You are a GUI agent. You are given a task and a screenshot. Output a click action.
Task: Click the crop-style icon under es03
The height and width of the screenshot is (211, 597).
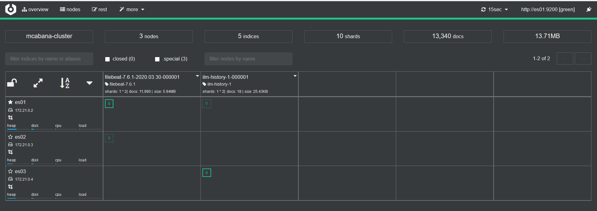coord(11,186)
